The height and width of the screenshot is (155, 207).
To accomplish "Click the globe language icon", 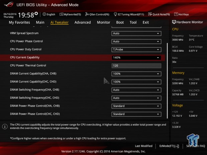I will 44,14.
